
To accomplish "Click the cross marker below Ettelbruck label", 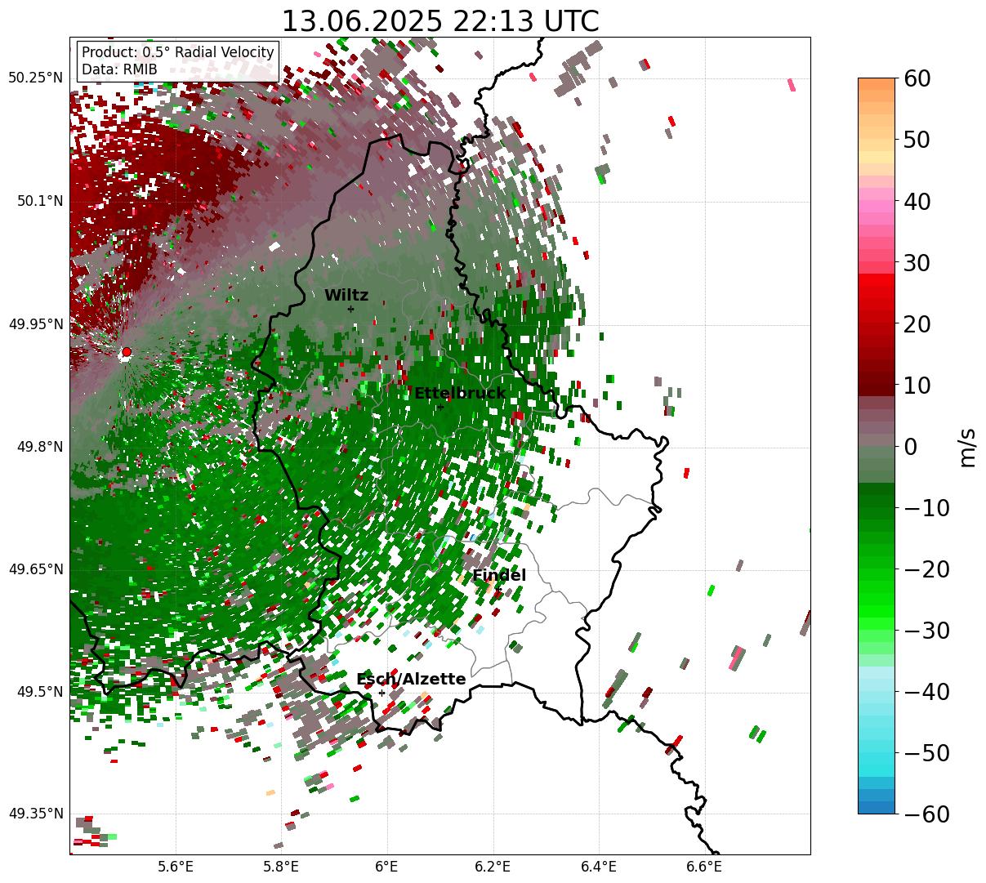I will pyautogui.click(x=440, y=407).
